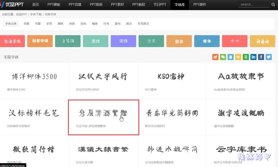Click the 优品PPT site logo
This screenshot has height=167, width=278.
pos(12,5)
